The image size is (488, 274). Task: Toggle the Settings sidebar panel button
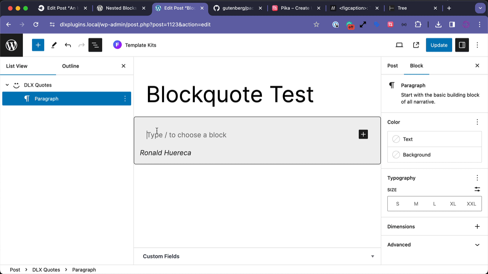(462, 45)
